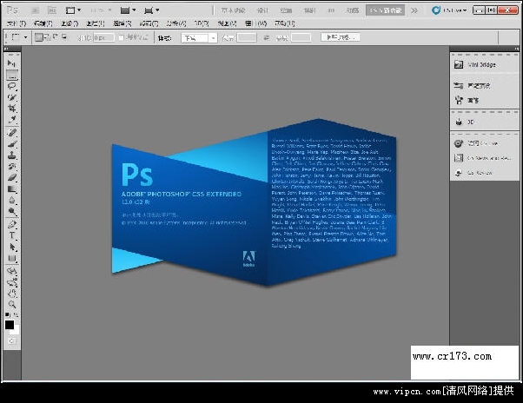This screenshot has width=523, height=403.
Task: Select the Brush tool
Action: (12, 143)
